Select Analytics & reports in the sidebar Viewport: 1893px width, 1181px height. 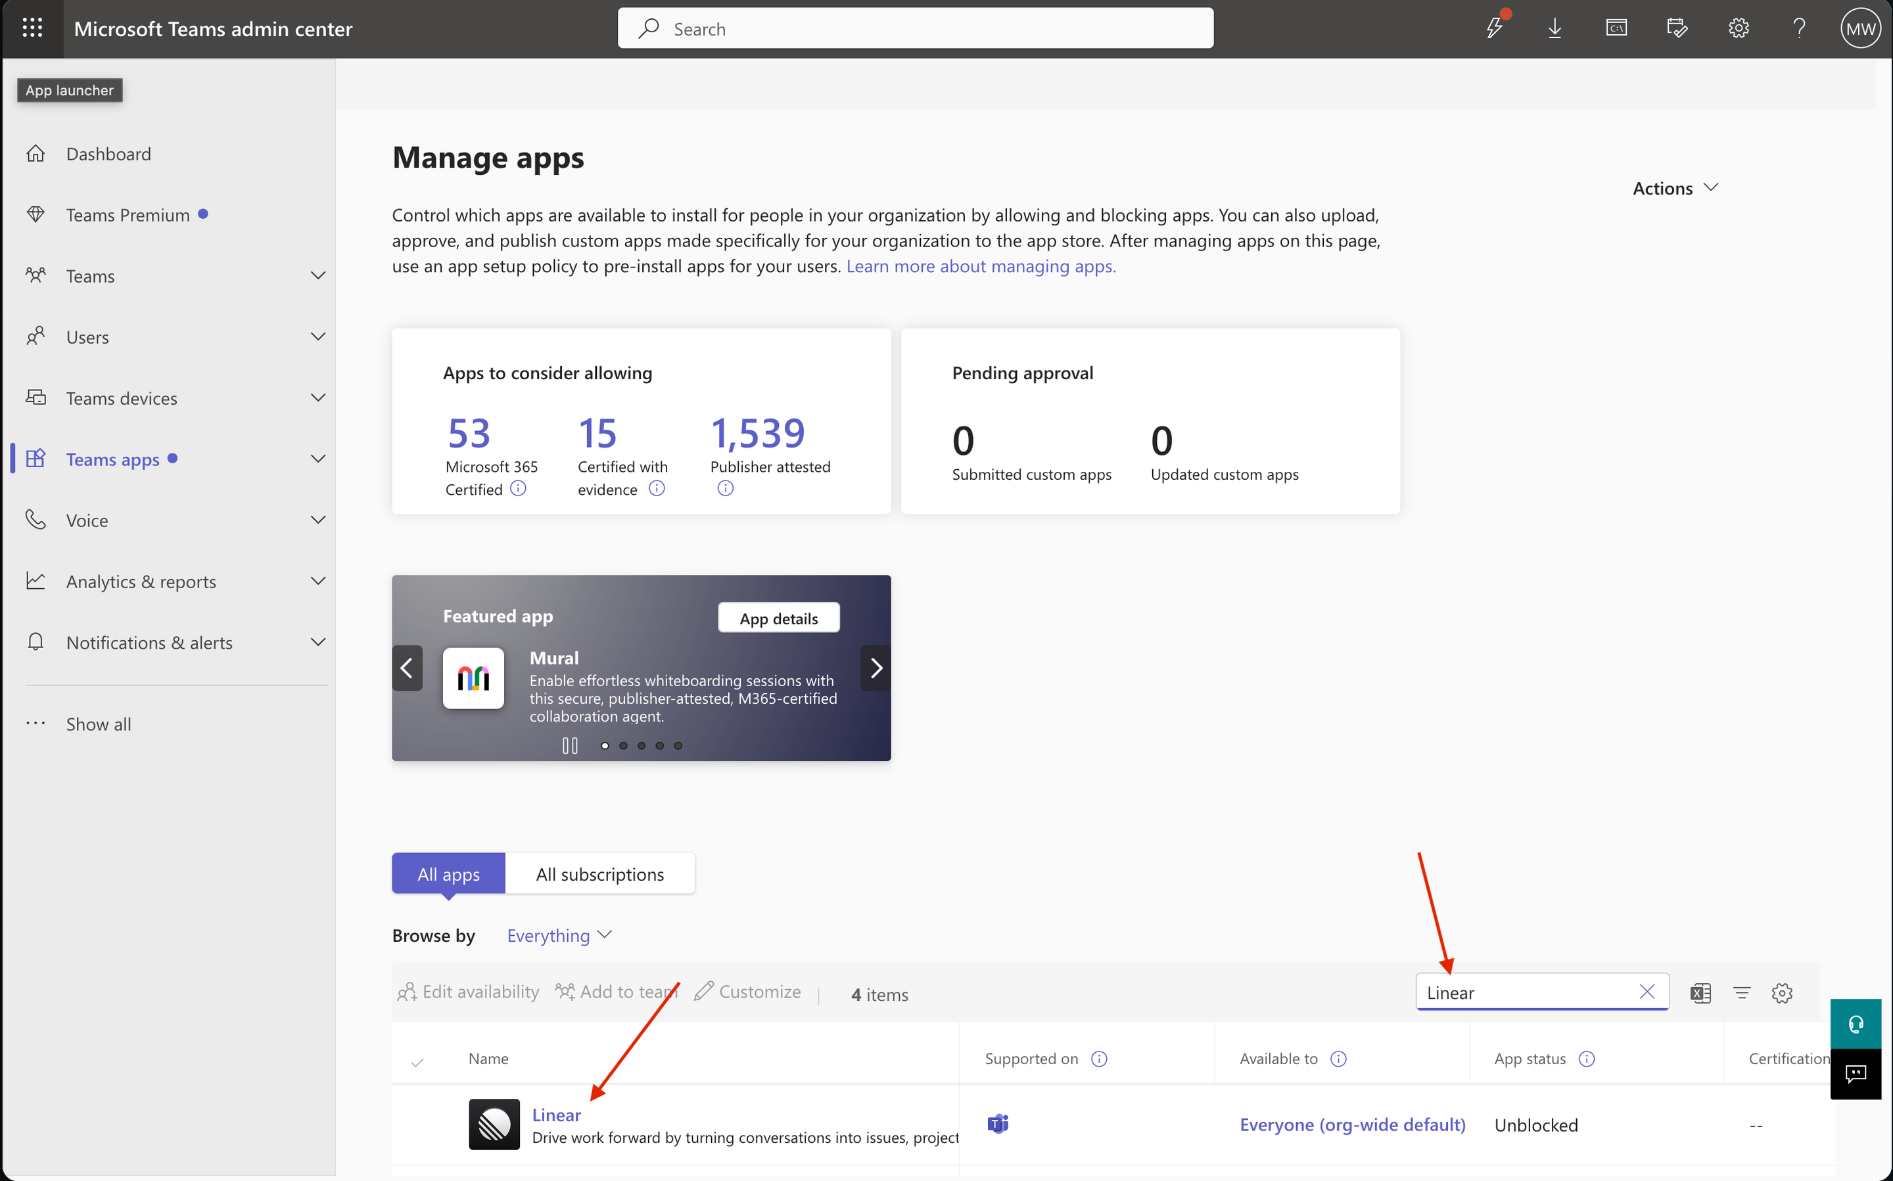(141, 581)
